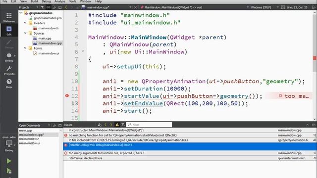Open the Build menu
317x178 pixels.
(34, 1)
